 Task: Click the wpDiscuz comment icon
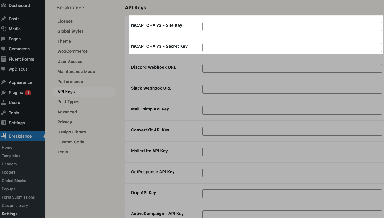pyautogui.click(x=4, y=69)
